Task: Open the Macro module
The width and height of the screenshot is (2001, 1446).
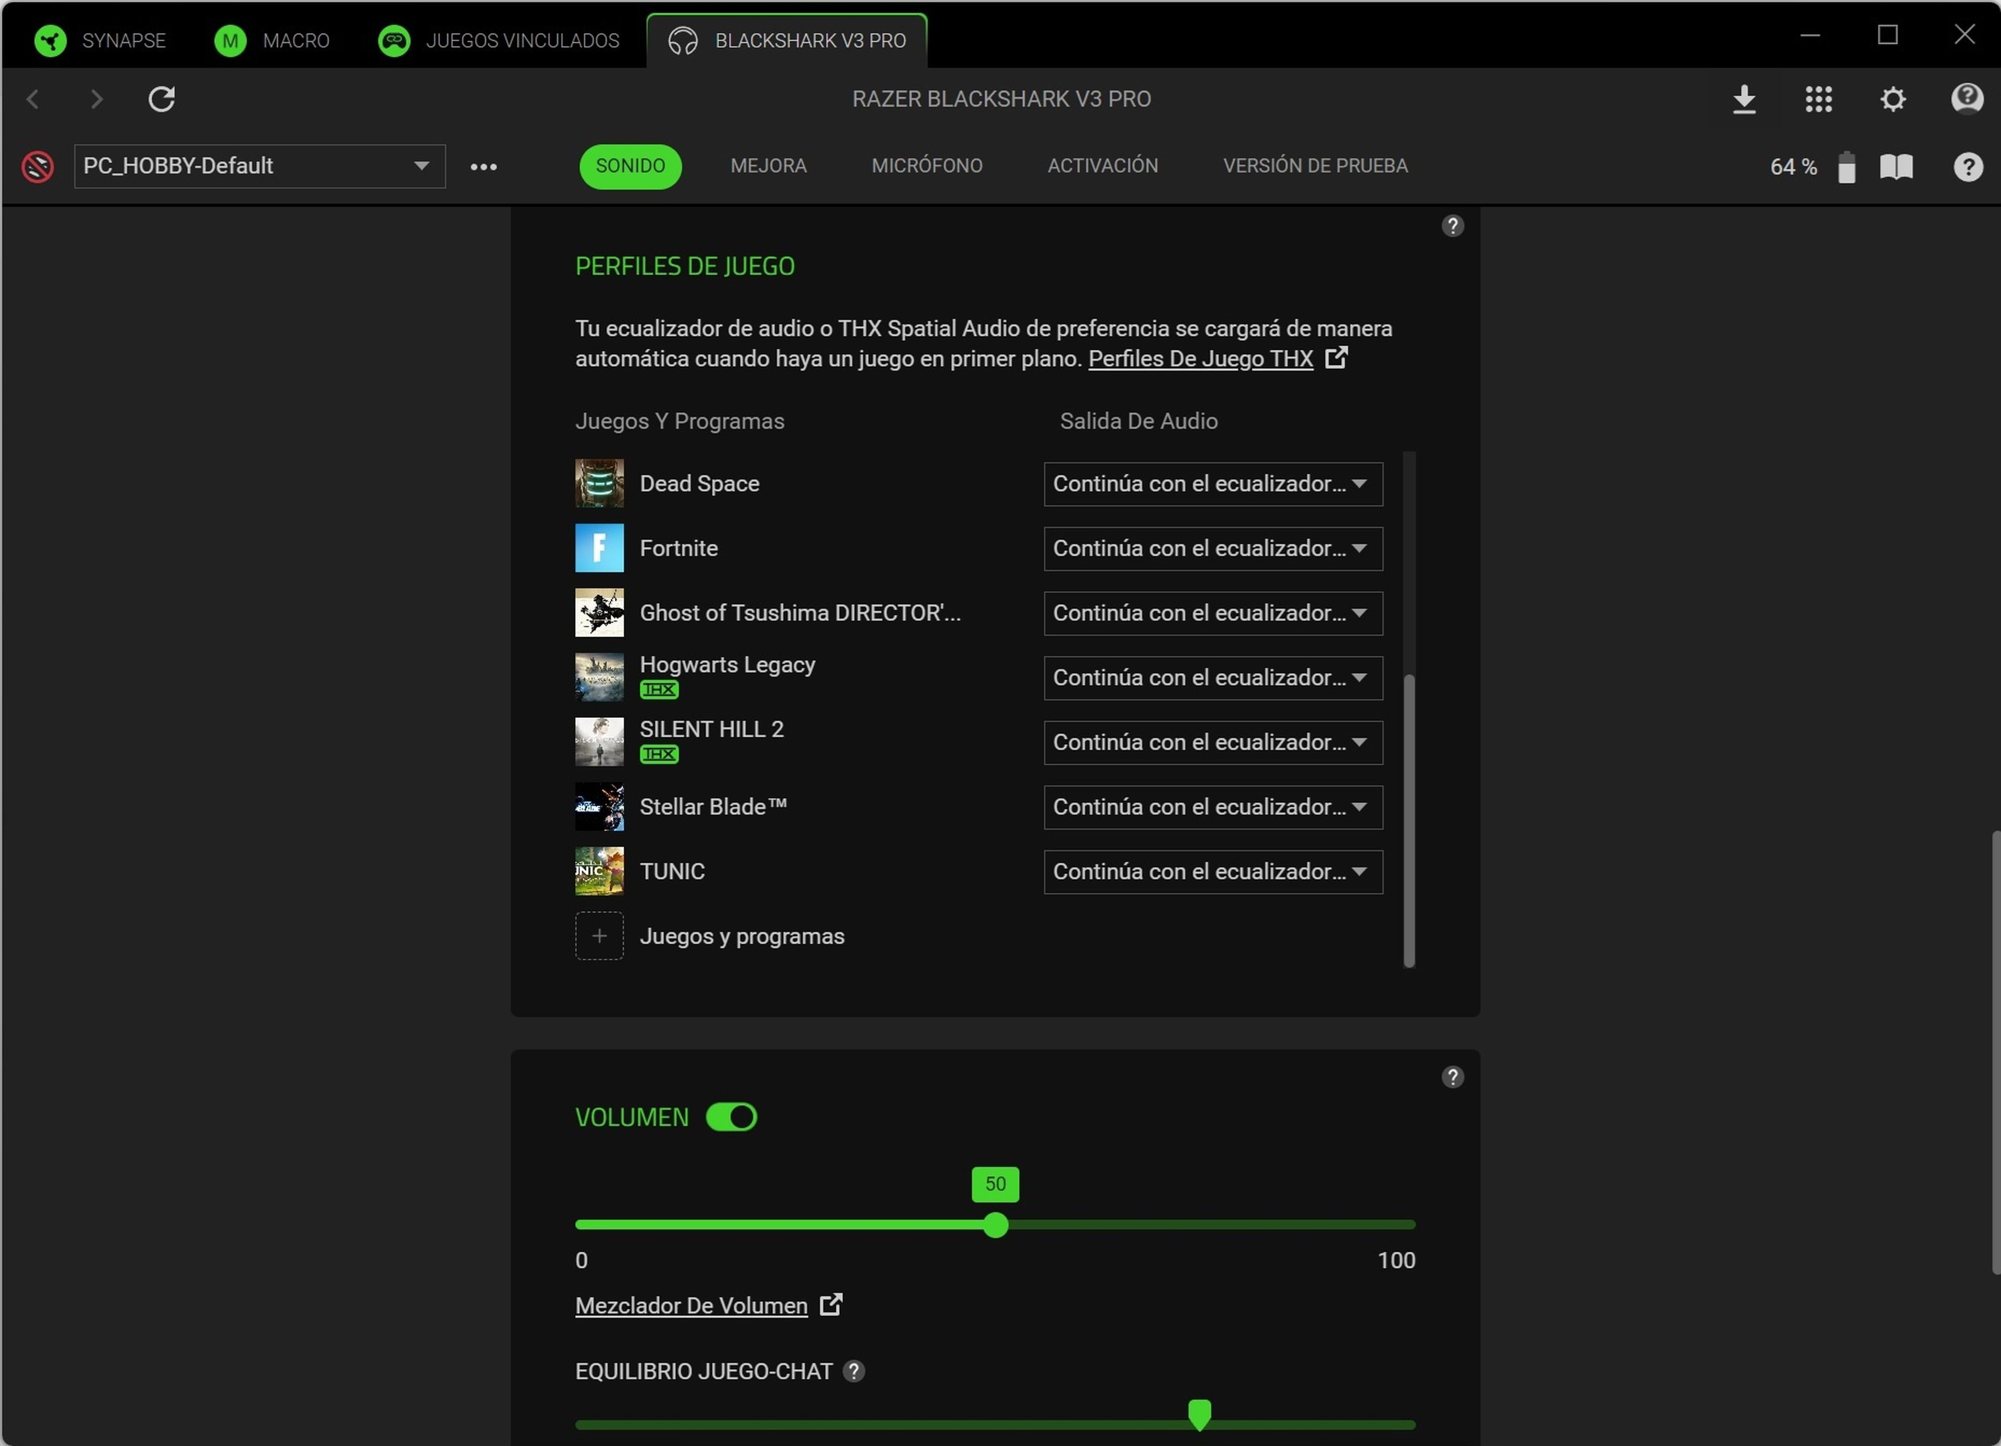Action: coord(274,40)
